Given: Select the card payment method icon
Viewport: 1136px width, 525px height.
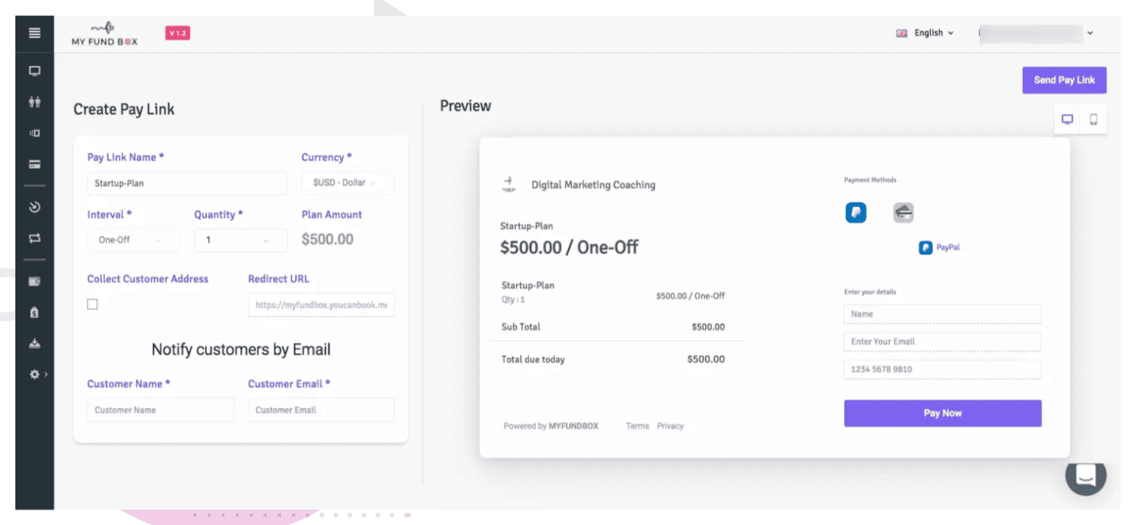Looking at the screenshot, I should [903, 213].
